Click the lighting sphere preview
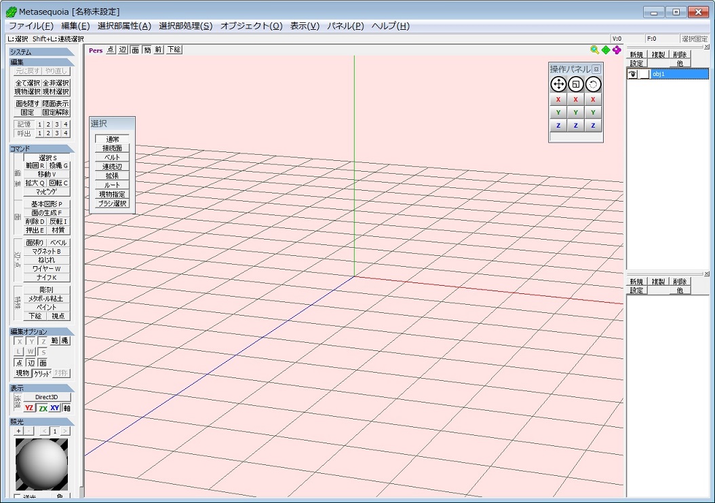The width and height of the screenshot is (715, 503). [42, 465]
